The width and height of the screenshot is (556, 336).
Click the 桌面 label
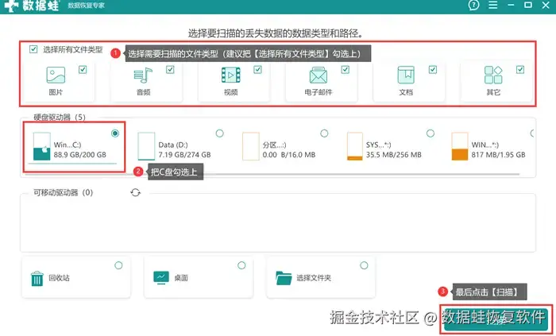tap(181, 278)
